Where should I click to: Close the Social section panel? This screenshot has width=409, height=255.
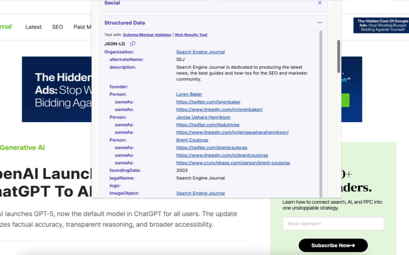[x=320, y=3]
